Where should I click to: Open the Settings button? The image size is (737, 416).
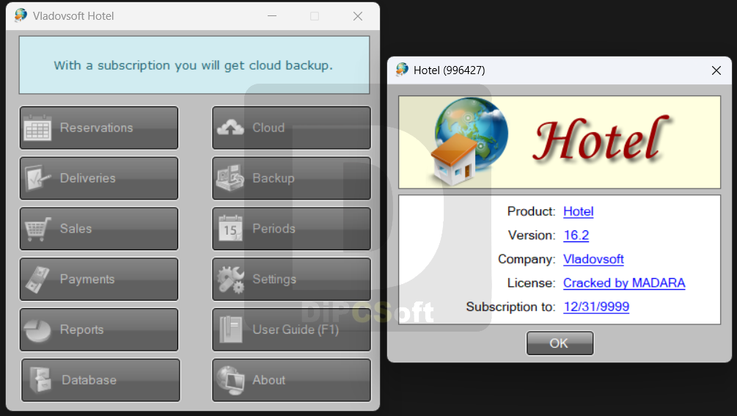click(291, 280)
